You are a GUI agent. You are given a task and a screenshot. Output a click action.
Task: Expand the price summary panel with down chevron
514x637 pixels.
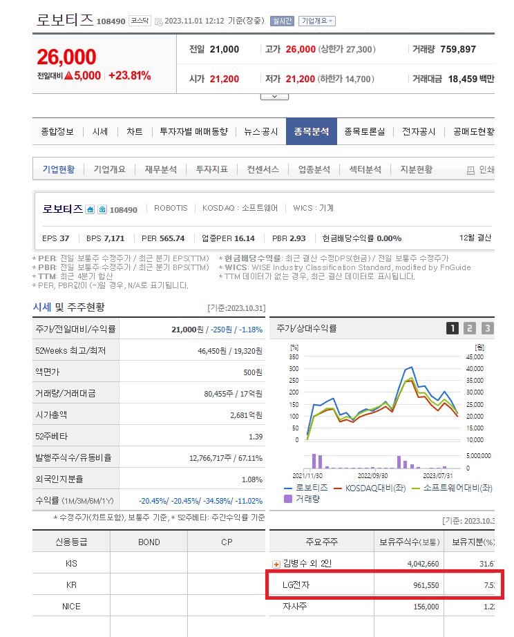(274, 96)
